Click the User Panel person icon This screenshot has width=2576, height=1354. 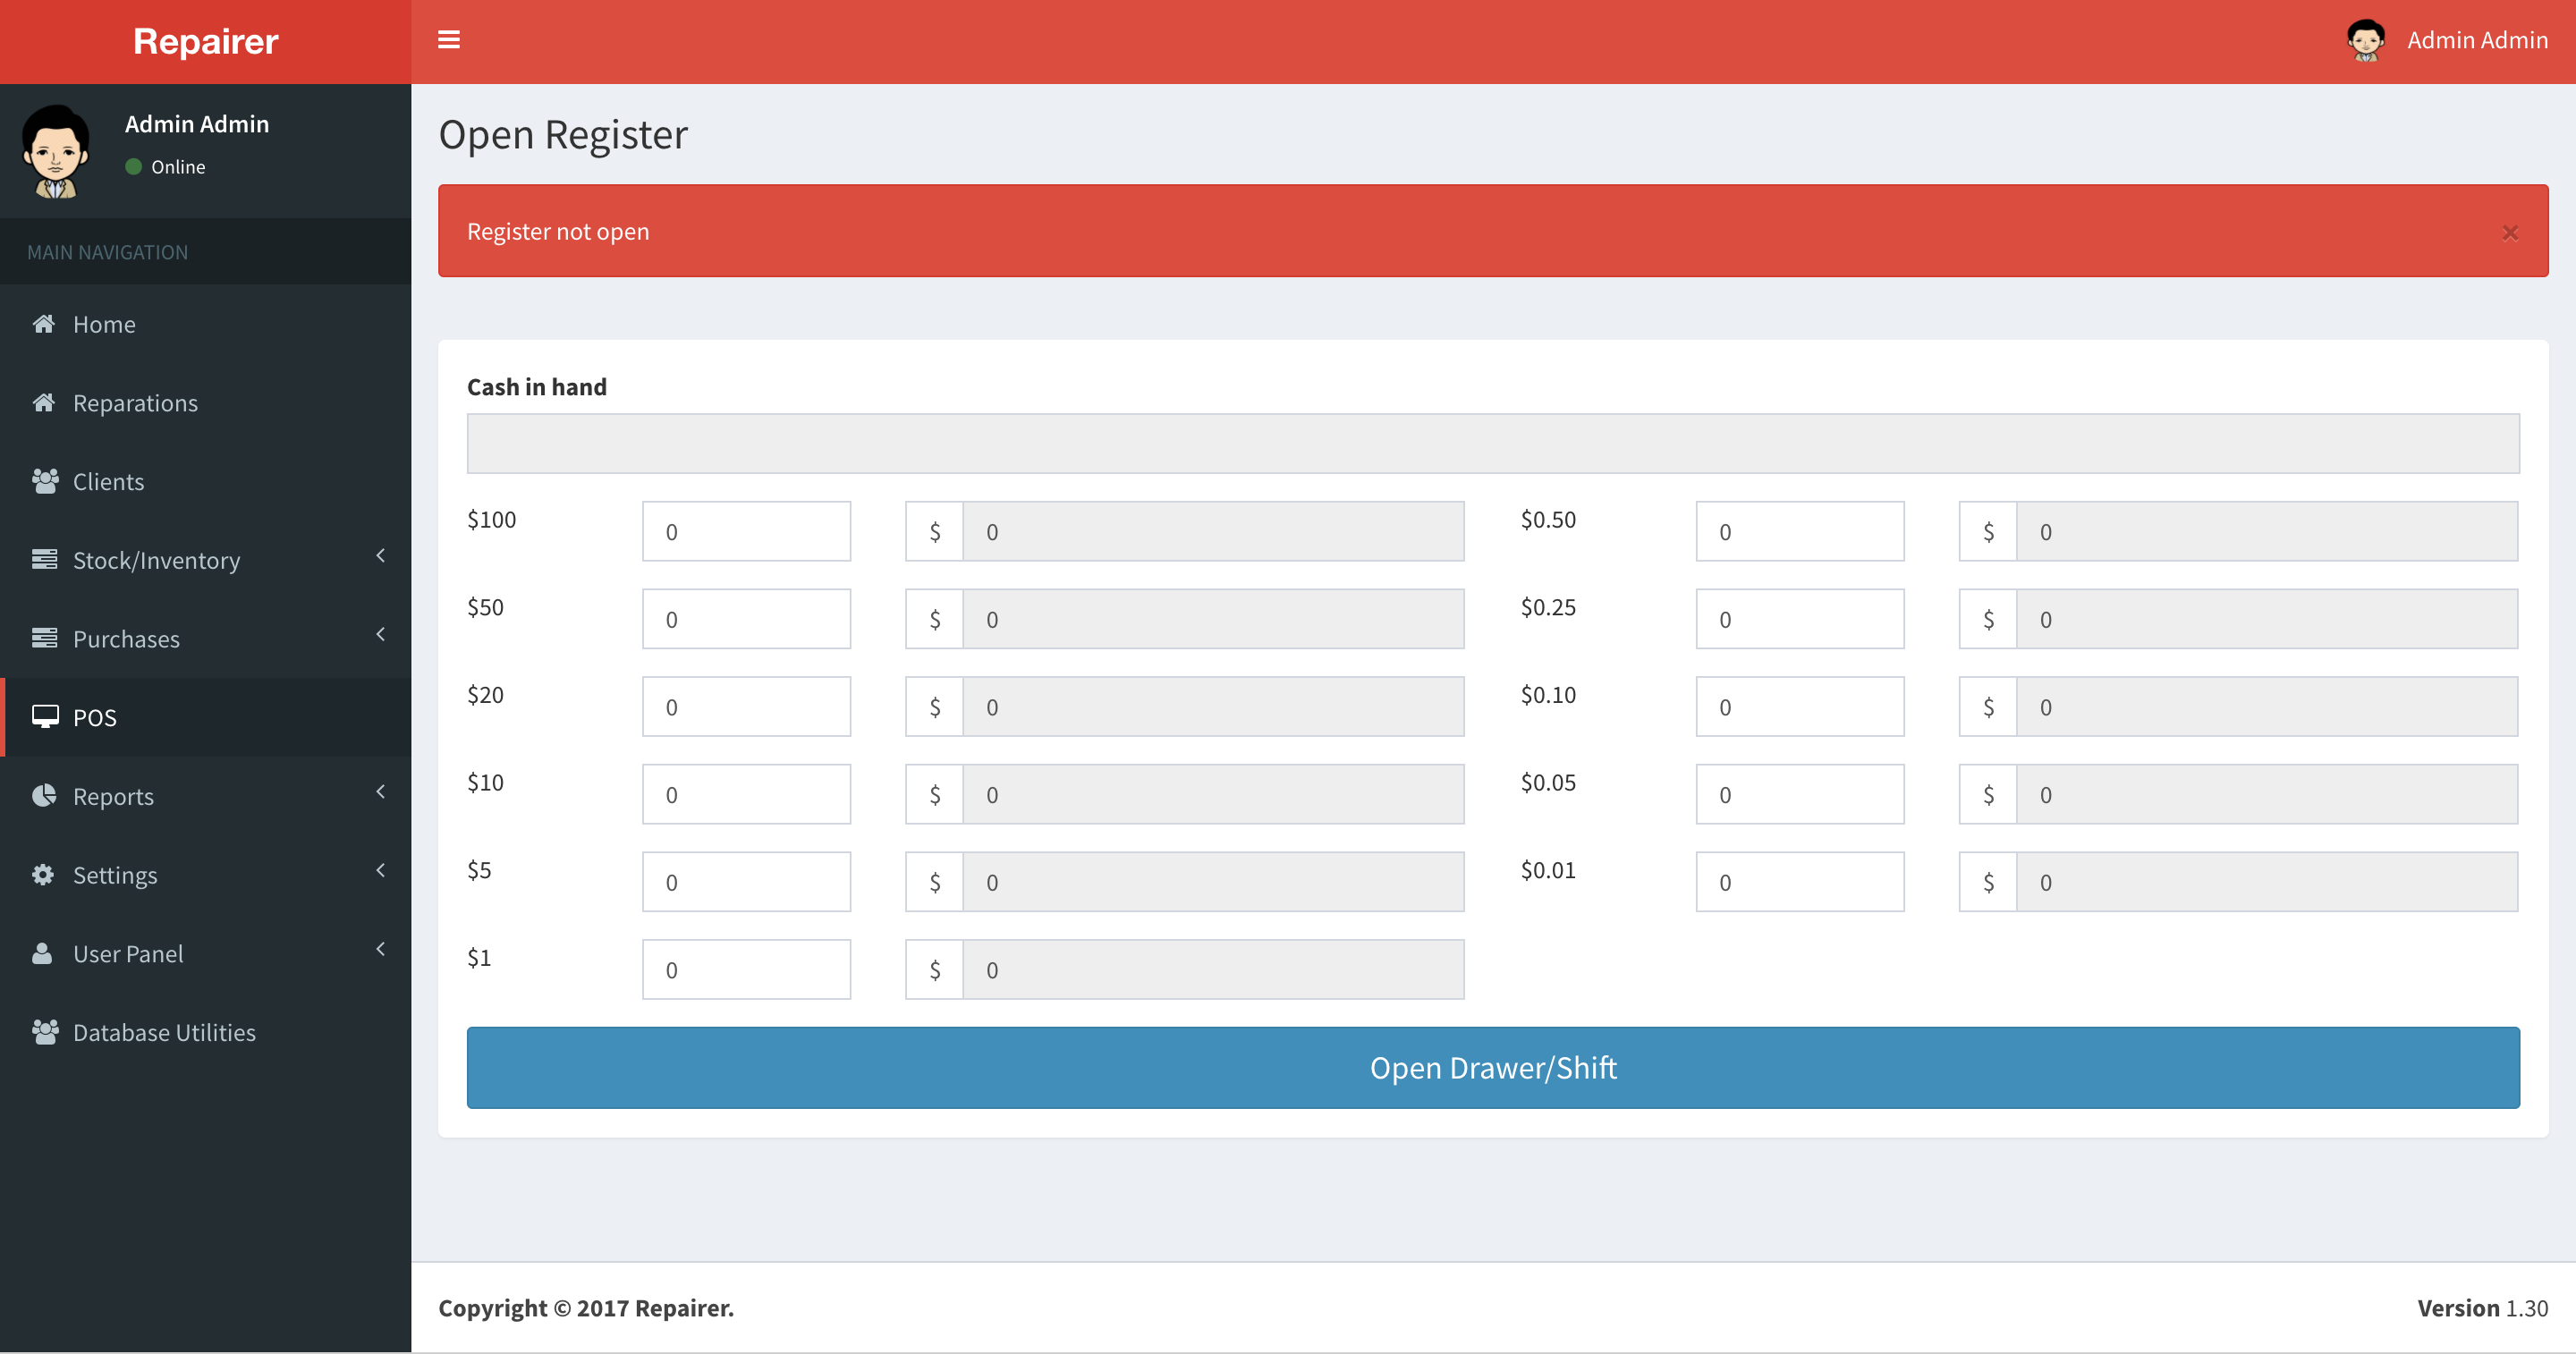[42, 953]
